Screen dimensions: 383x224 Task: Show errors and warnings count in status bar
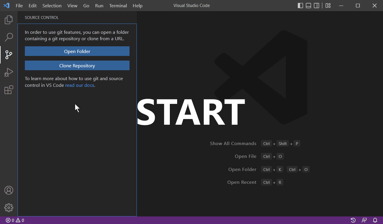[x=15, y=220]
